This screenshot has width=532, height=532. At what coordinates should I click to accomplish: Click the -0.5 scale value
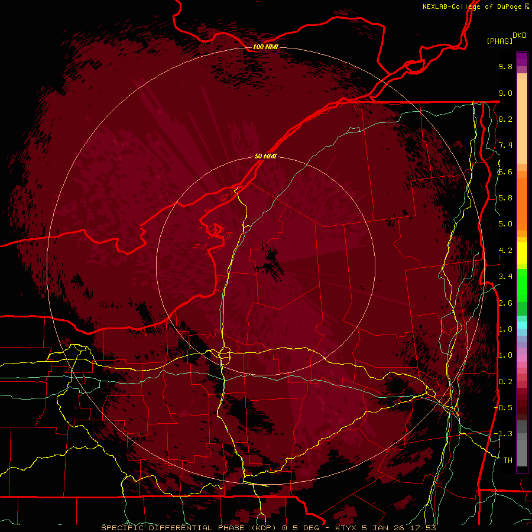tap(504, 408)
